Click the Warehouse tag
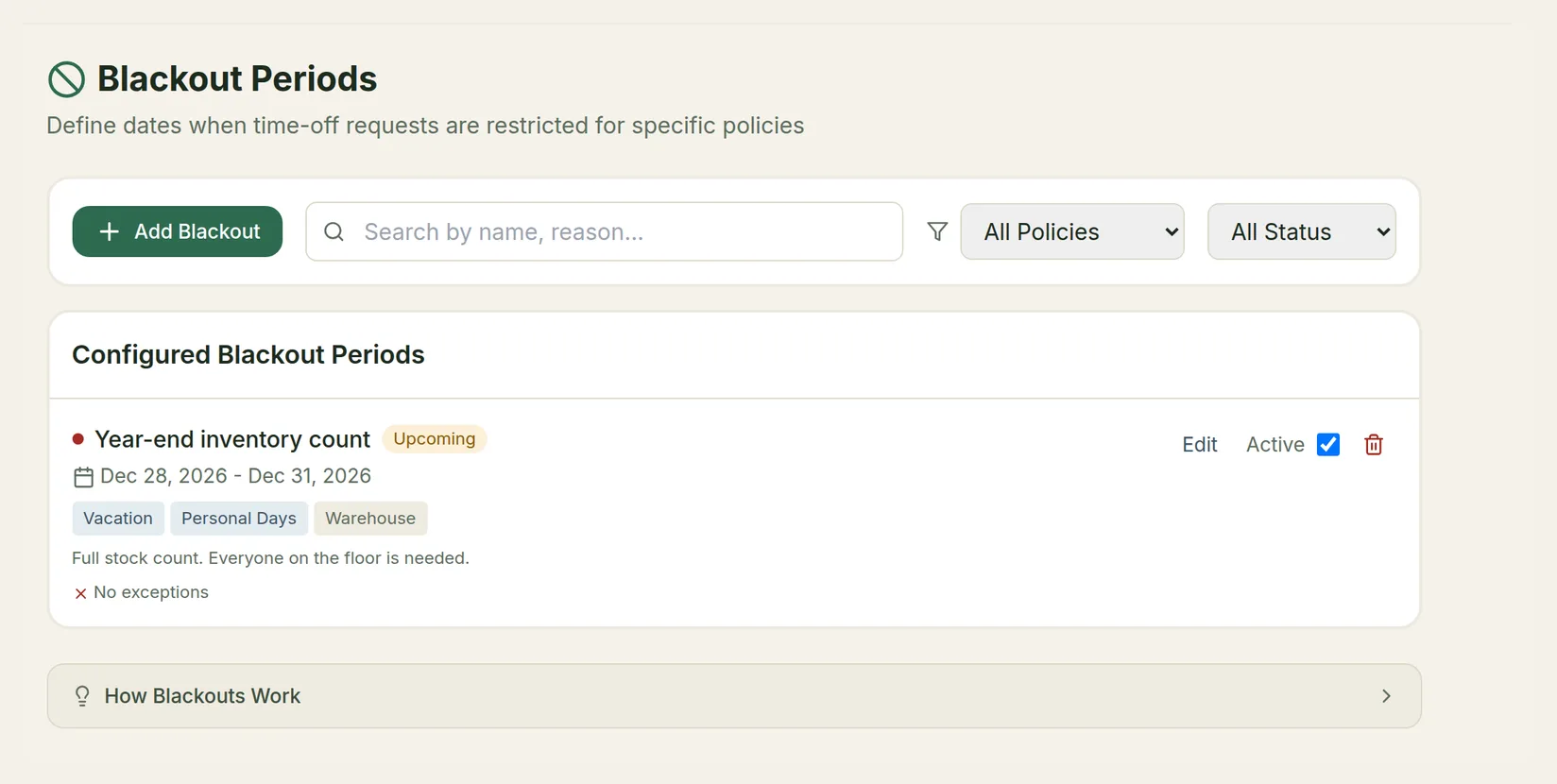The height and width of the screenshot is (784, 1557). click(x=370, y=519)
